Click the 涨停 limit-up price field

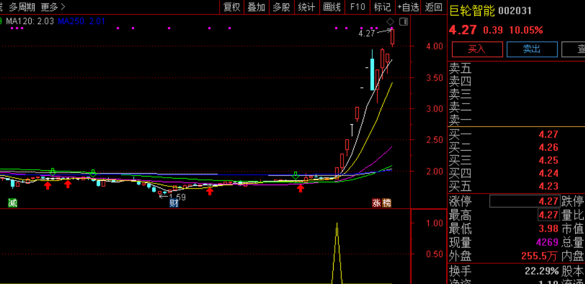[524, 202]
